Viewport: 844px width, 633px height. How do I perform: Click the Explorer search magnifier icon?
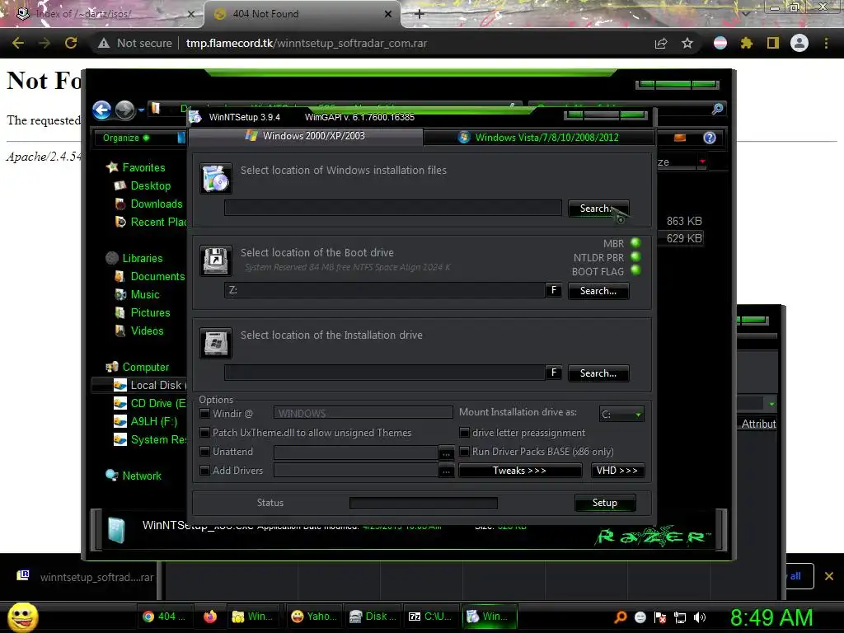[717, 110]
